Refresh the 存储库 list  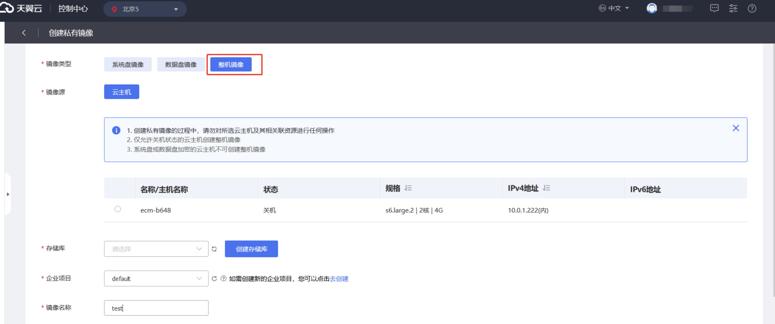point(214,249)
